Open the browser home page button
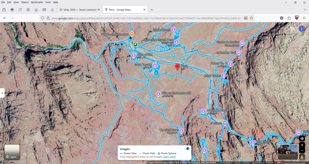The height and width of the screenshot is (164, 309). point(36,10)
